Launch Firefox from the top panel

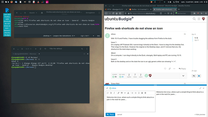tap(11, 2)
